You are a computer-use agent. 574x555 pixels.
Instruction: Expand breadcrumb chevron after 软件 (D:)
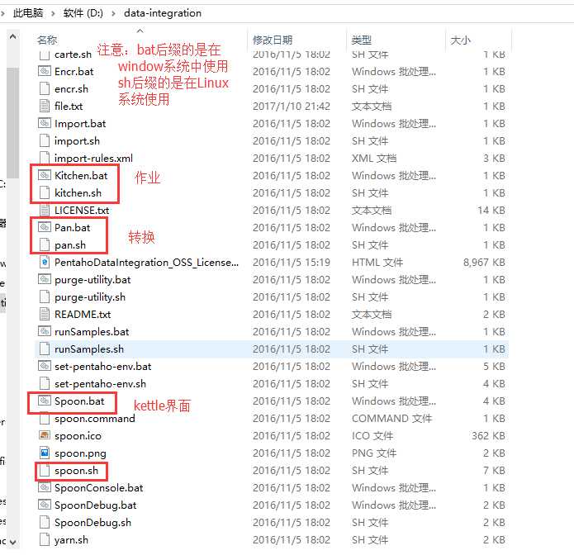click(x=113, y=13)
